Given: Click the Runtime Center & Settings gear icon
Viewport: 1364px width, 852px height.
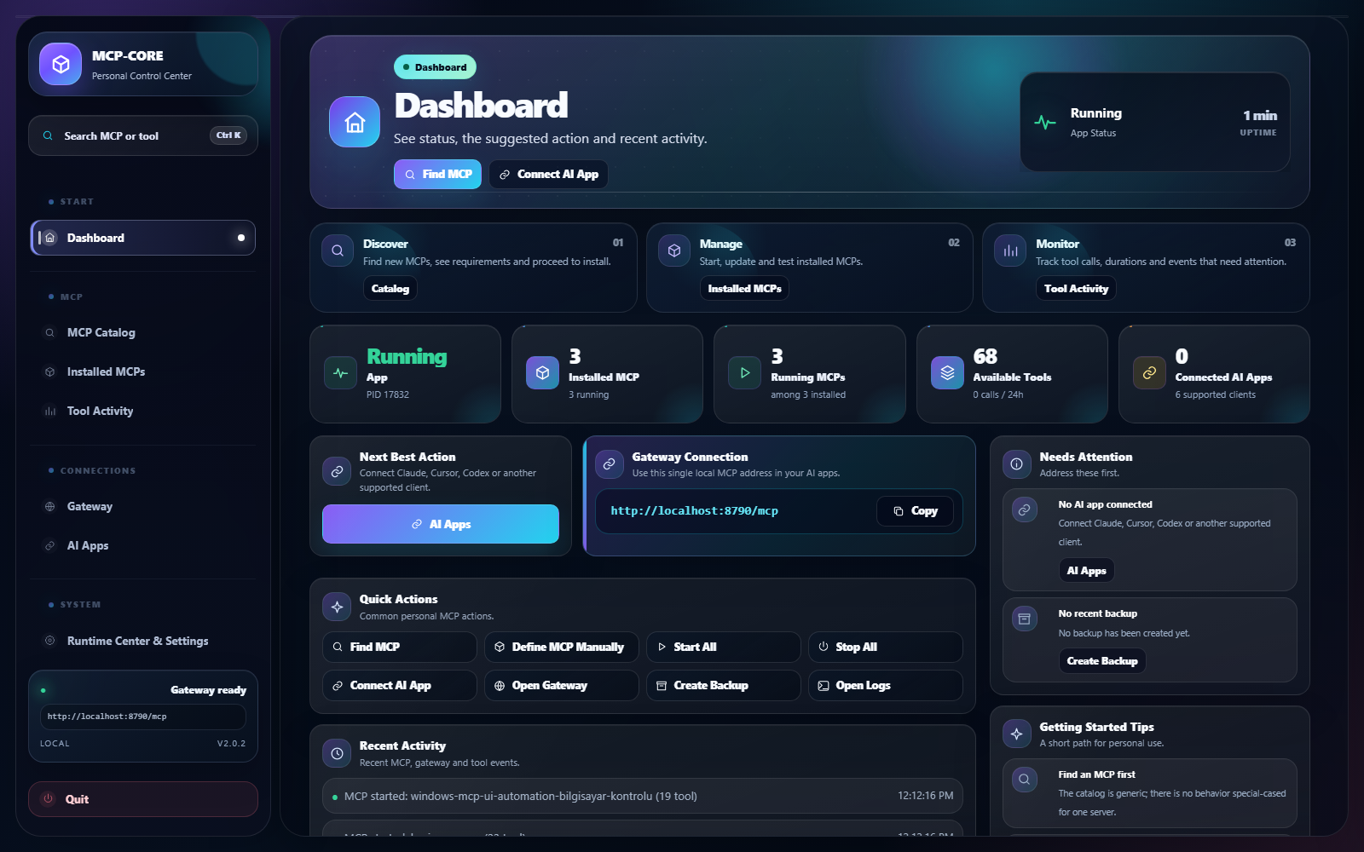Looking at the screenshot, I should pos(49,641).
